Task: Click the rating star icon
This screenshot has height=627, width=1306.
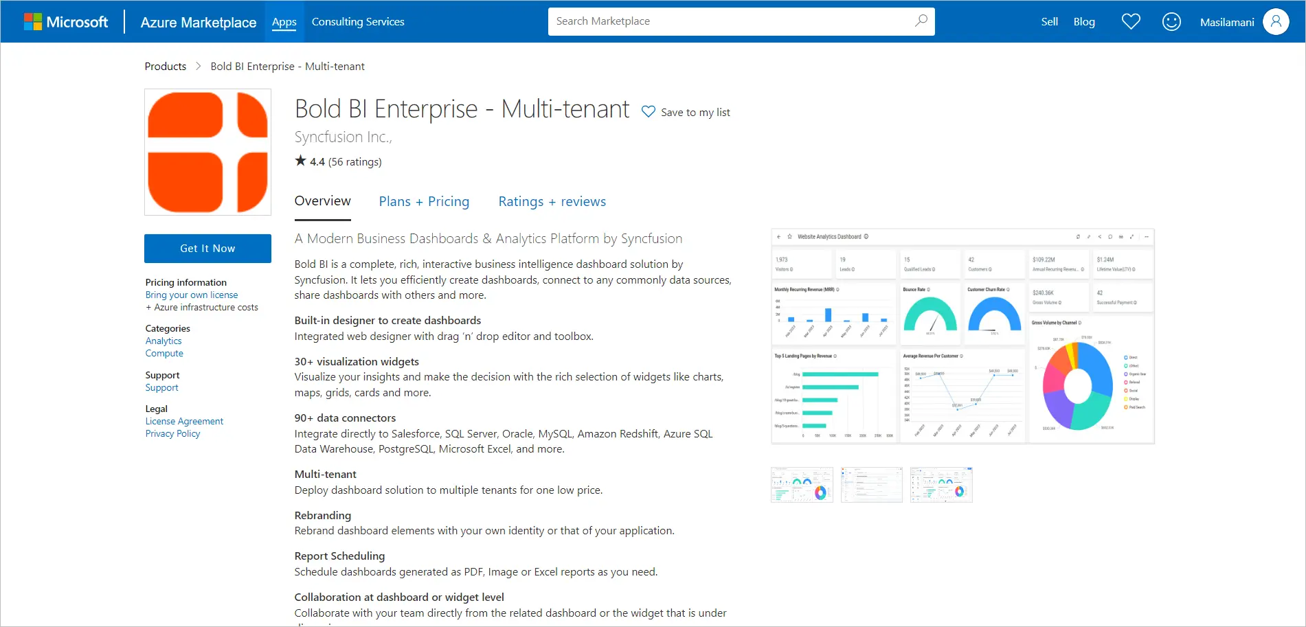Action: [301, 161]
